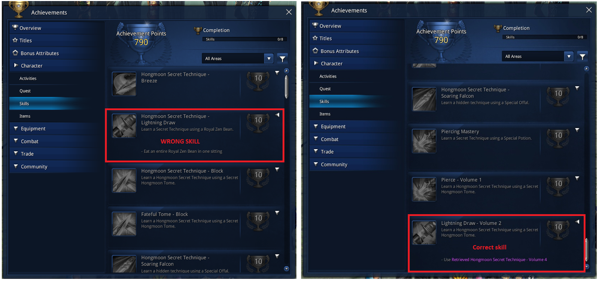
Task: Collapse the Lightning Draw - Volume 2 entry
Action: pyautogui.click(x=577, y=222)
